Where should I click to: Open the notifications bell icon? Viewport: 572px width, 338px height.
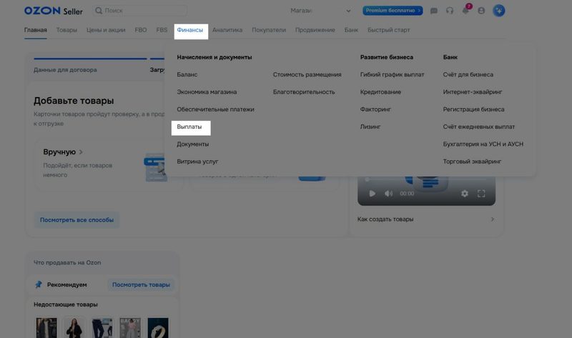click(465, 11)
